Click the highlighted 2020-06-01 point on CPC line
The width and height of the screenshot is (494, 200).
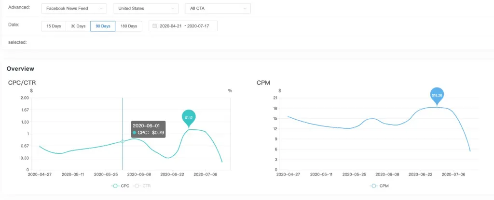[123, 141]
